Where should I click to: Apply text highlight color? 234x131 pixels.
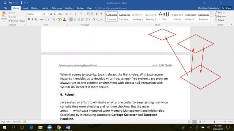pos(59,19)
